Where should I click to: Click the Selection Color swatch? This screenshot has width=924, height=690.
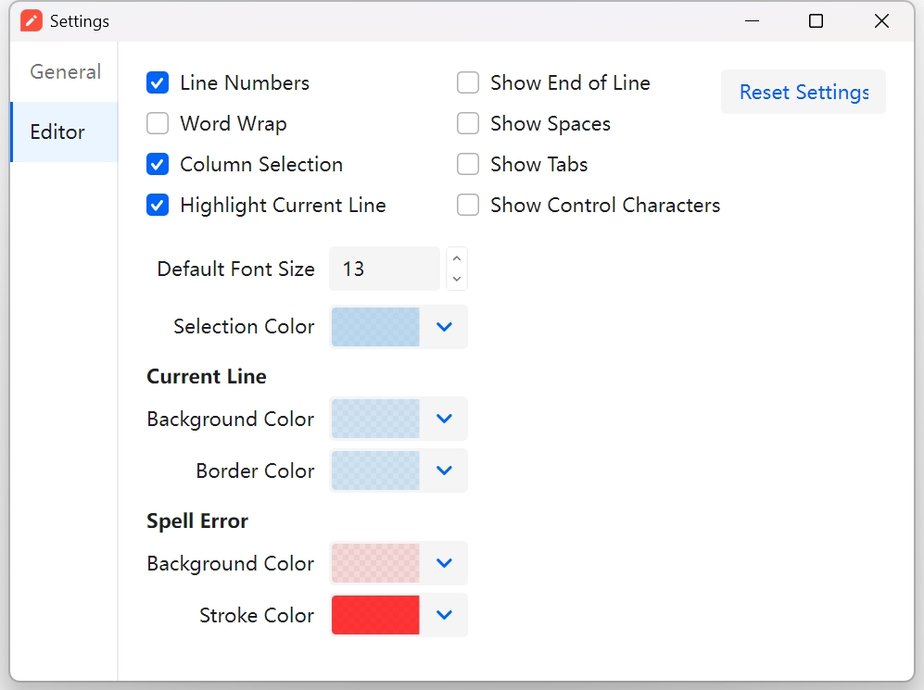pyautogui.click(x=375, y=327)
